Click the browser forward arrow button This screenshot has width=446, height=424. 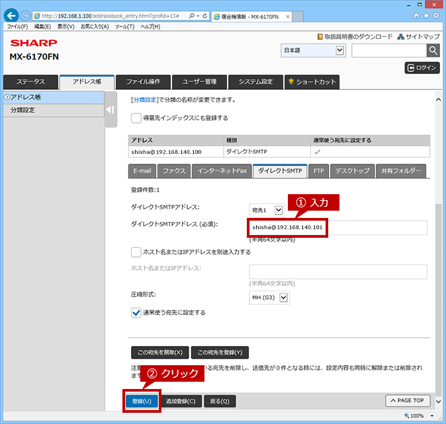(26, 16)
